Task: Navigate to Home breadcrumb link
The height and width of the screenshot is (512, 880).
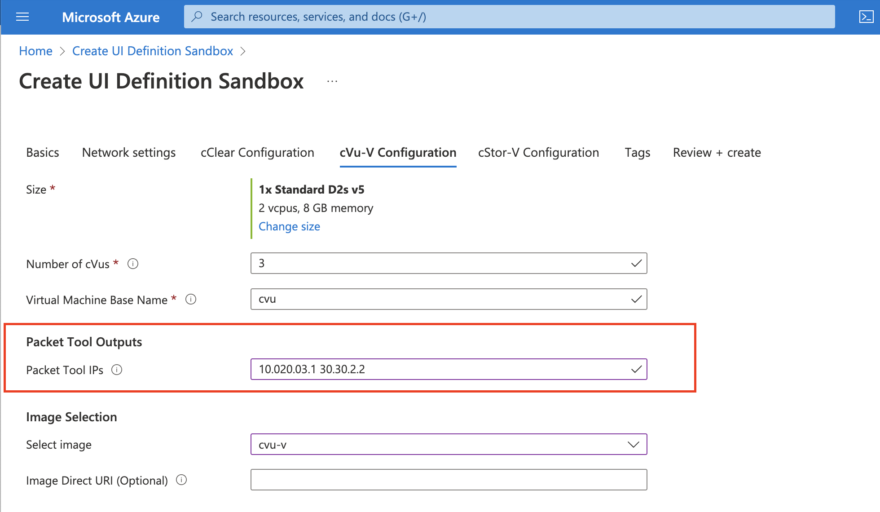Action: 35,51
